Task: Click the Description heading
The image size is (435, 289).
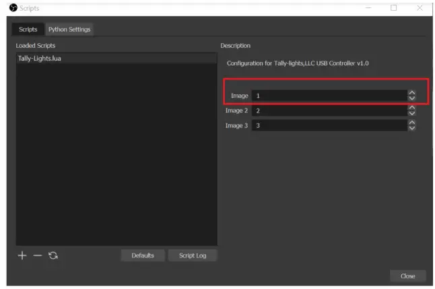Action: tap(235, 46)
